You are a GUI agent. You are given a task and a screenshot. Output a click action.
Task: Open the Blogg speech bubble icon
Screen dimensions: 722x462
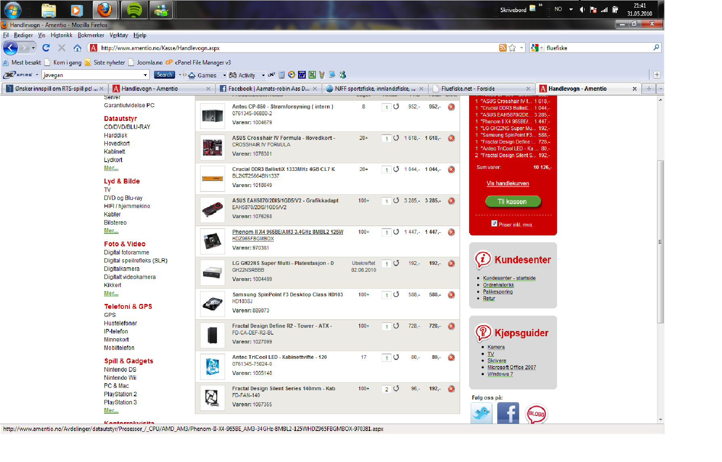[x=536, y=414]
